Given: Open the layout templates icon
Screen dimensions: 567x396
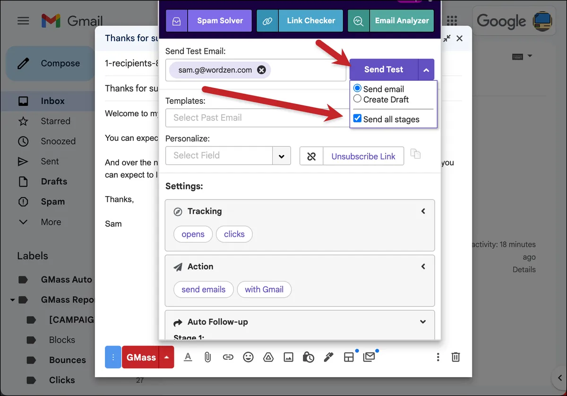Looking at the screenshot, I should tap(349, 357).
